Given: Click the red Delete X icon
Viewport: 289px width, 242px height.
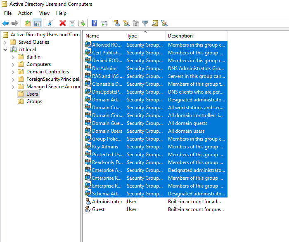Looking at the screenshot, I should (62, 23).
